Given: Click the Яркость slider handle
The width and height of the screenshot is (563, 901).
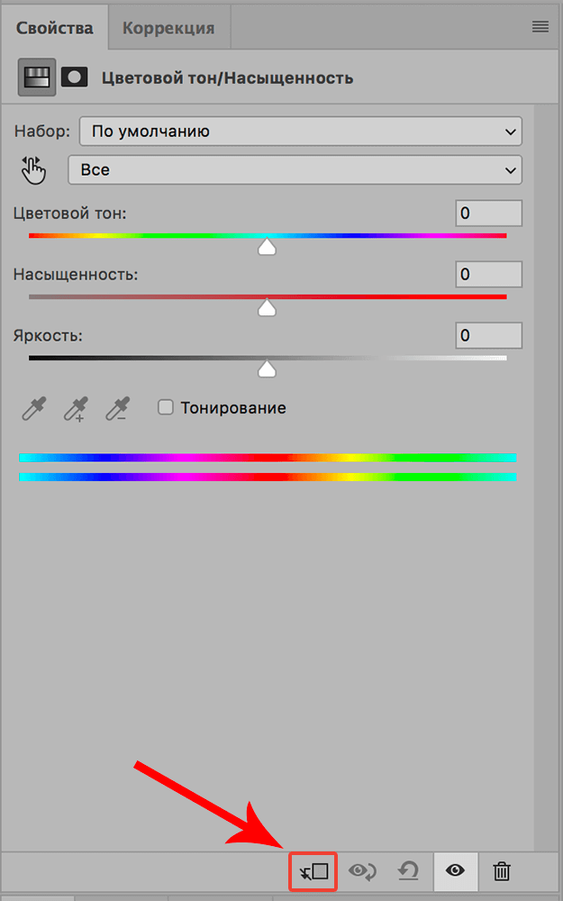Looking at the screenshot, I should pos(267,369).
